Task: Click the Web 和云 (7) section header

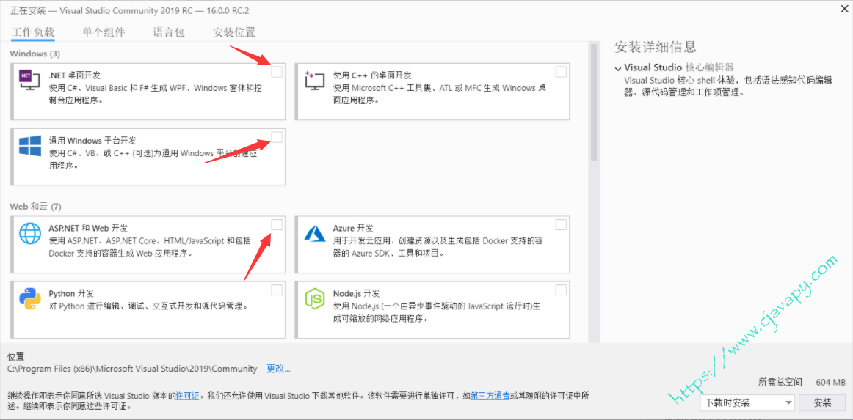Action: coord(36,207)
